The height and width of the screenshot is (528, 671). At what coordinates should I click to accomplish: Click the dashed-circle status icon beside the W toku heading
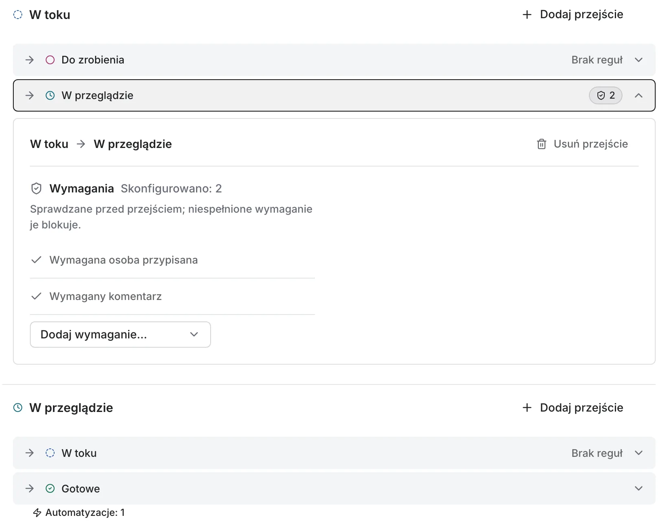tap(18, 15)
